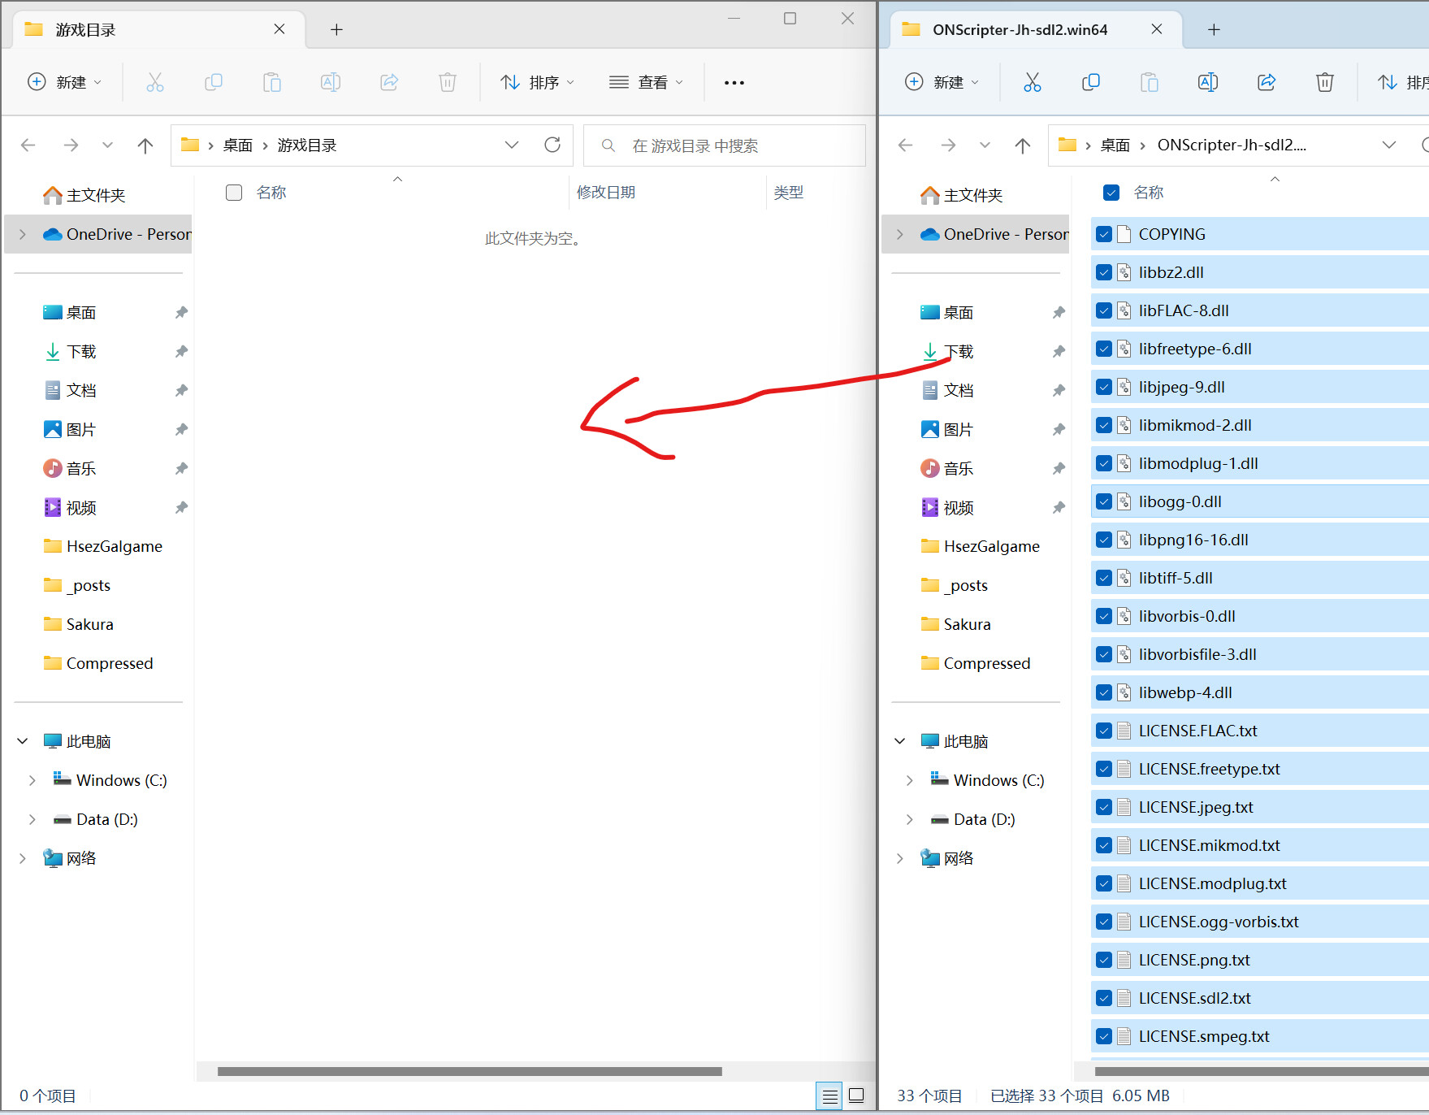Switch to details view in 游戏目录 status bar
The image size is (1429, 1115).
click(x=829, y=1096)
